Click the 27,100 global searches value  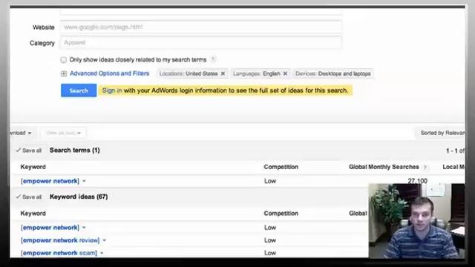pos(417,181)
